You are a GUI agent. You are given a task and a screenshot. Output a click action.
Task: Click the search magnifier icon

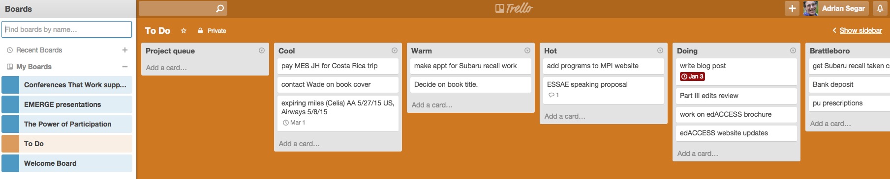pos(220,8)
